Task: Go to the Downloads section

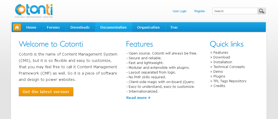Action: click(x=80, y=27)
